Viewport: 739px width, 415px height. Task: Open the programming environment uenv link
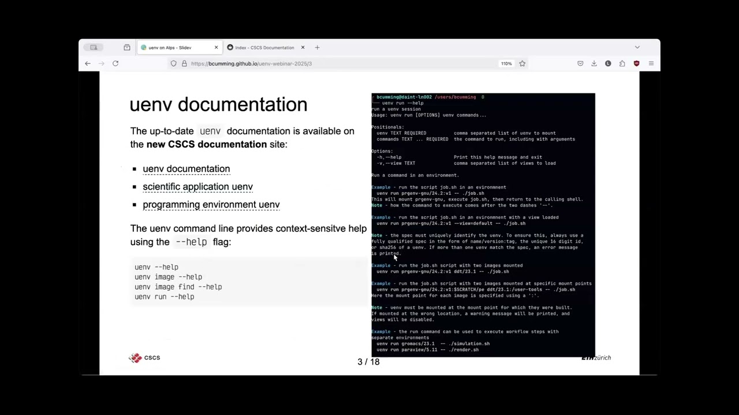(x=211, y=205)
